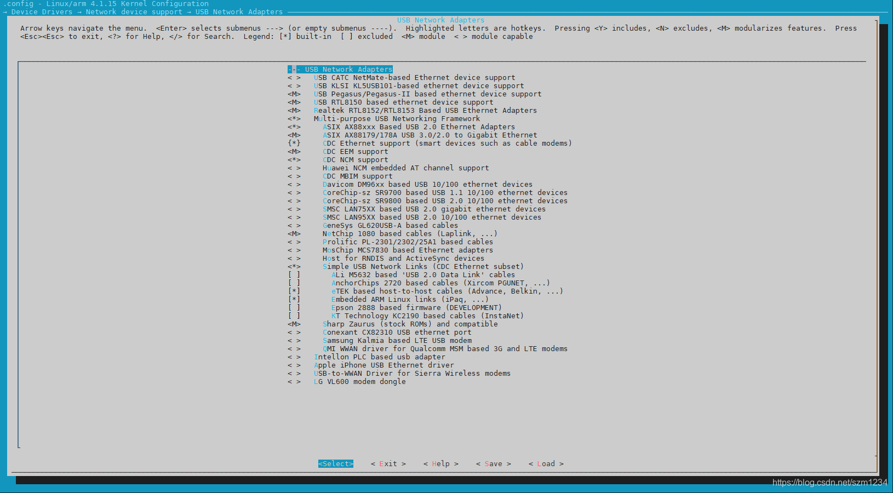Viewport: 893px width, 493px height.
Task: Toggle module state for USB RTL8150 support
Action: point(294,102)
